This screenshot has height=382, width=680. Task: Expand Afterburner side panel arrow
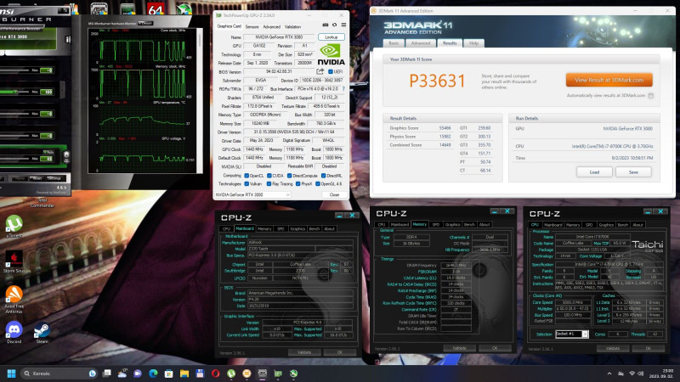pos(62,90)
